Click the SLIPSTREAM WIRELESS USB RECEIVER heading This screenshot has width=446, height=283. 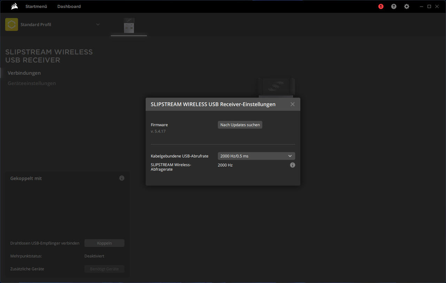[x=49, y=56]
